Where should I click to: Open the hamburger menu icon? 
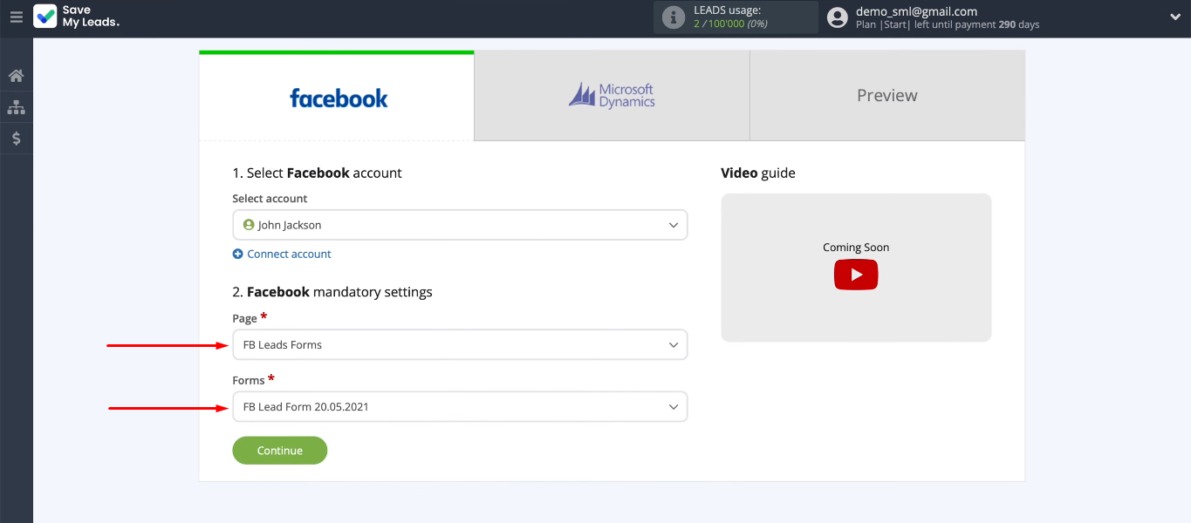tap(16, 17)
